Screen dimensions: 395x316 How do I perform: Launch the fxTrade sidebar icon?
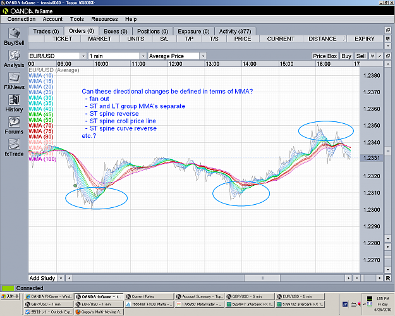14,147
